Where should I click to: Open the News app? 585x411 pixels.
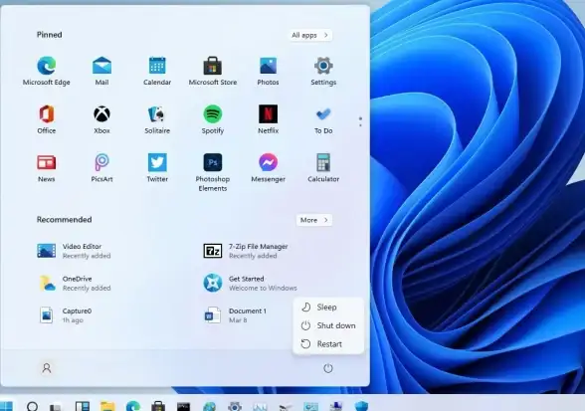(x=46, y=168)
